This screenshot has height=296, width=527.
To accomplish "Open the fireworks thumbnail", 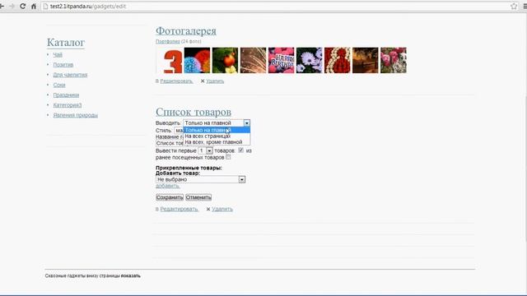I will (253, 60).
